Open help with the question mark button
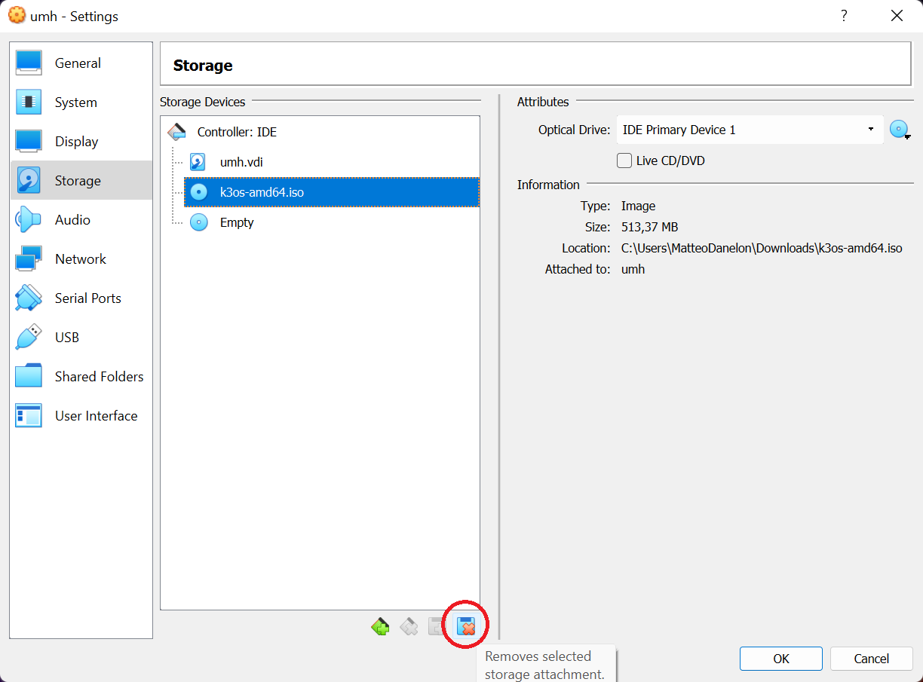 click(x=844, y=15)
